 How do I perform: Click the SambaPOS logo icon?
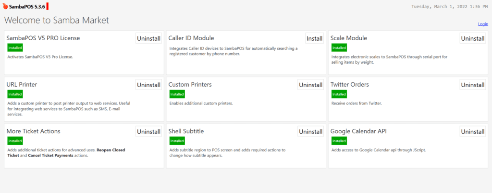(5, 7)
